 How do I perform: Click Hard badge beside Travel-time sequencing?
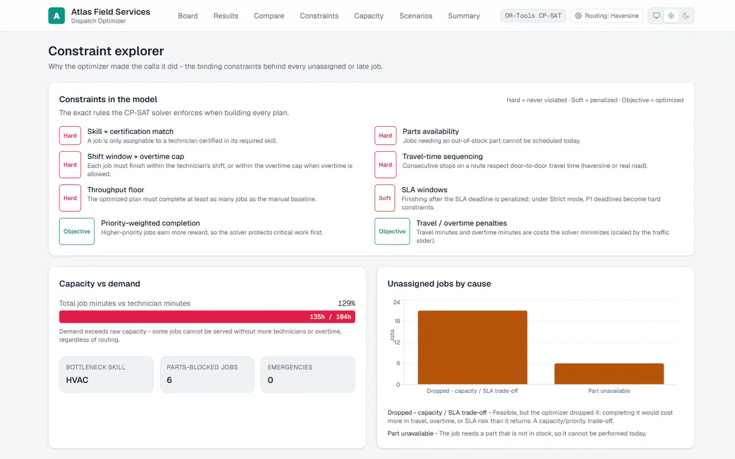pos(385,165)
